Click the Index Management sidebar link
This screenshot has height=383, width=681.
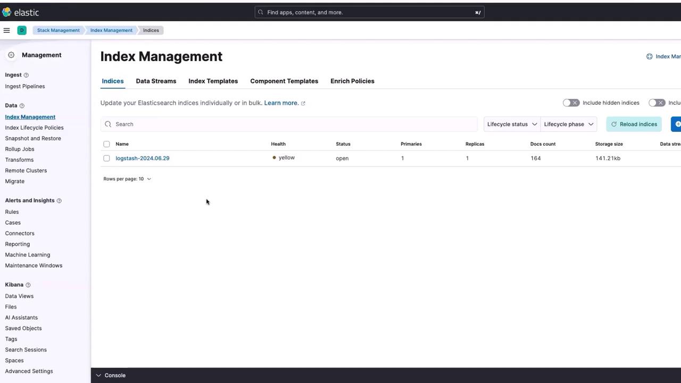30,117
